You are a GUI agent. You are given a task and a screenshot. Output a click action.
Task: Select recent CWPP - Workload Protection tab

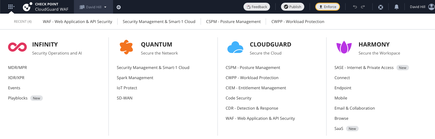[298, 22]
